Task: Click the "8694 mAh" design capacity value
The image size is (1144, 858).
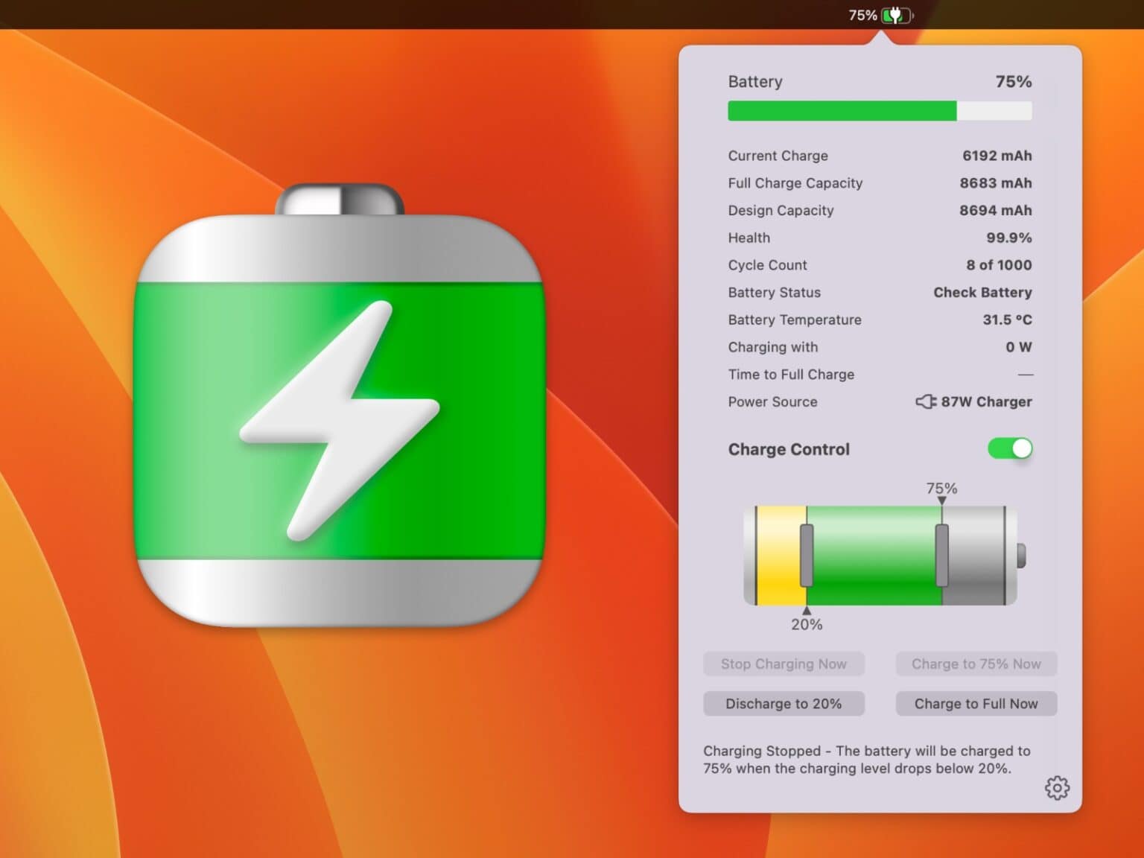Action: (x=995, y=210)
